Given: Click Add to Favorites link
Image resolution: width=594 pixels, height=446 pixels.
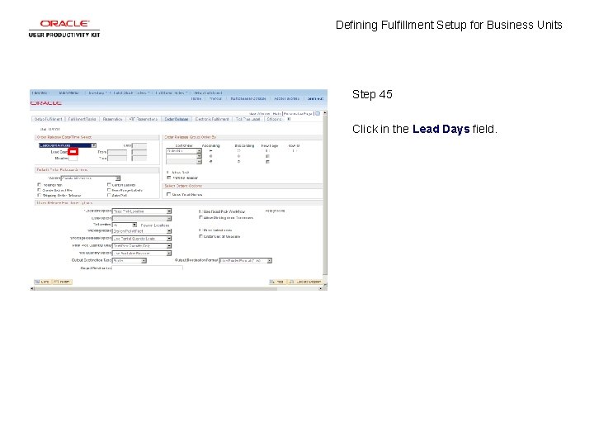Looking at the screenshot, I should click(x=286, y=98).
